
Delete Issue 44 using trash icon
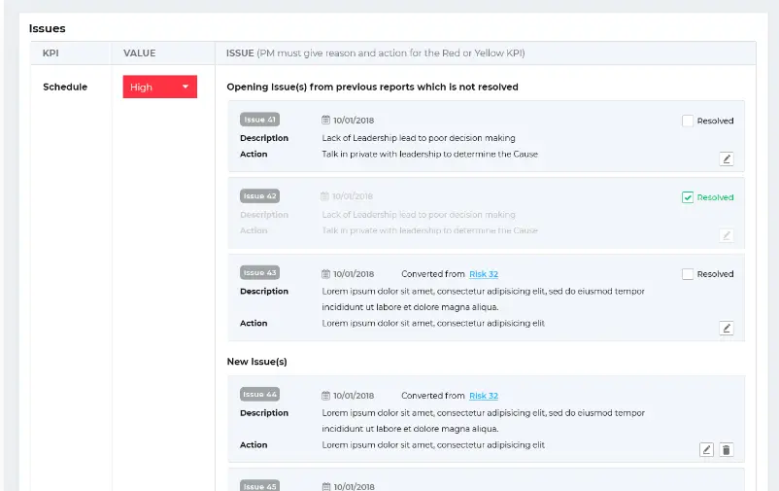pos(727,449)
